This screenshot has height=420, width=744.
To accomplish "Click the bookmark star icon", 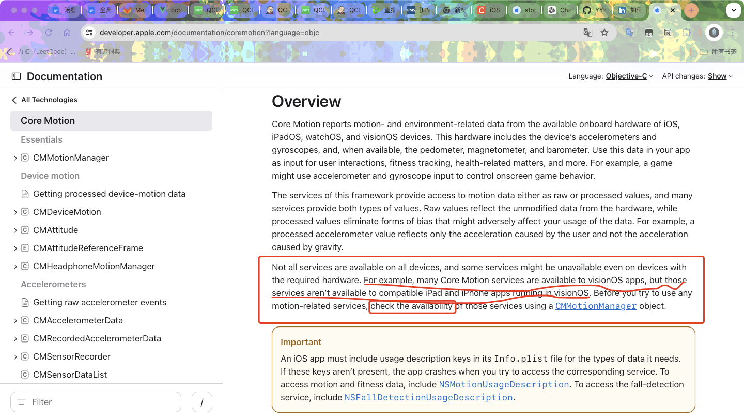I will (605, 33).
